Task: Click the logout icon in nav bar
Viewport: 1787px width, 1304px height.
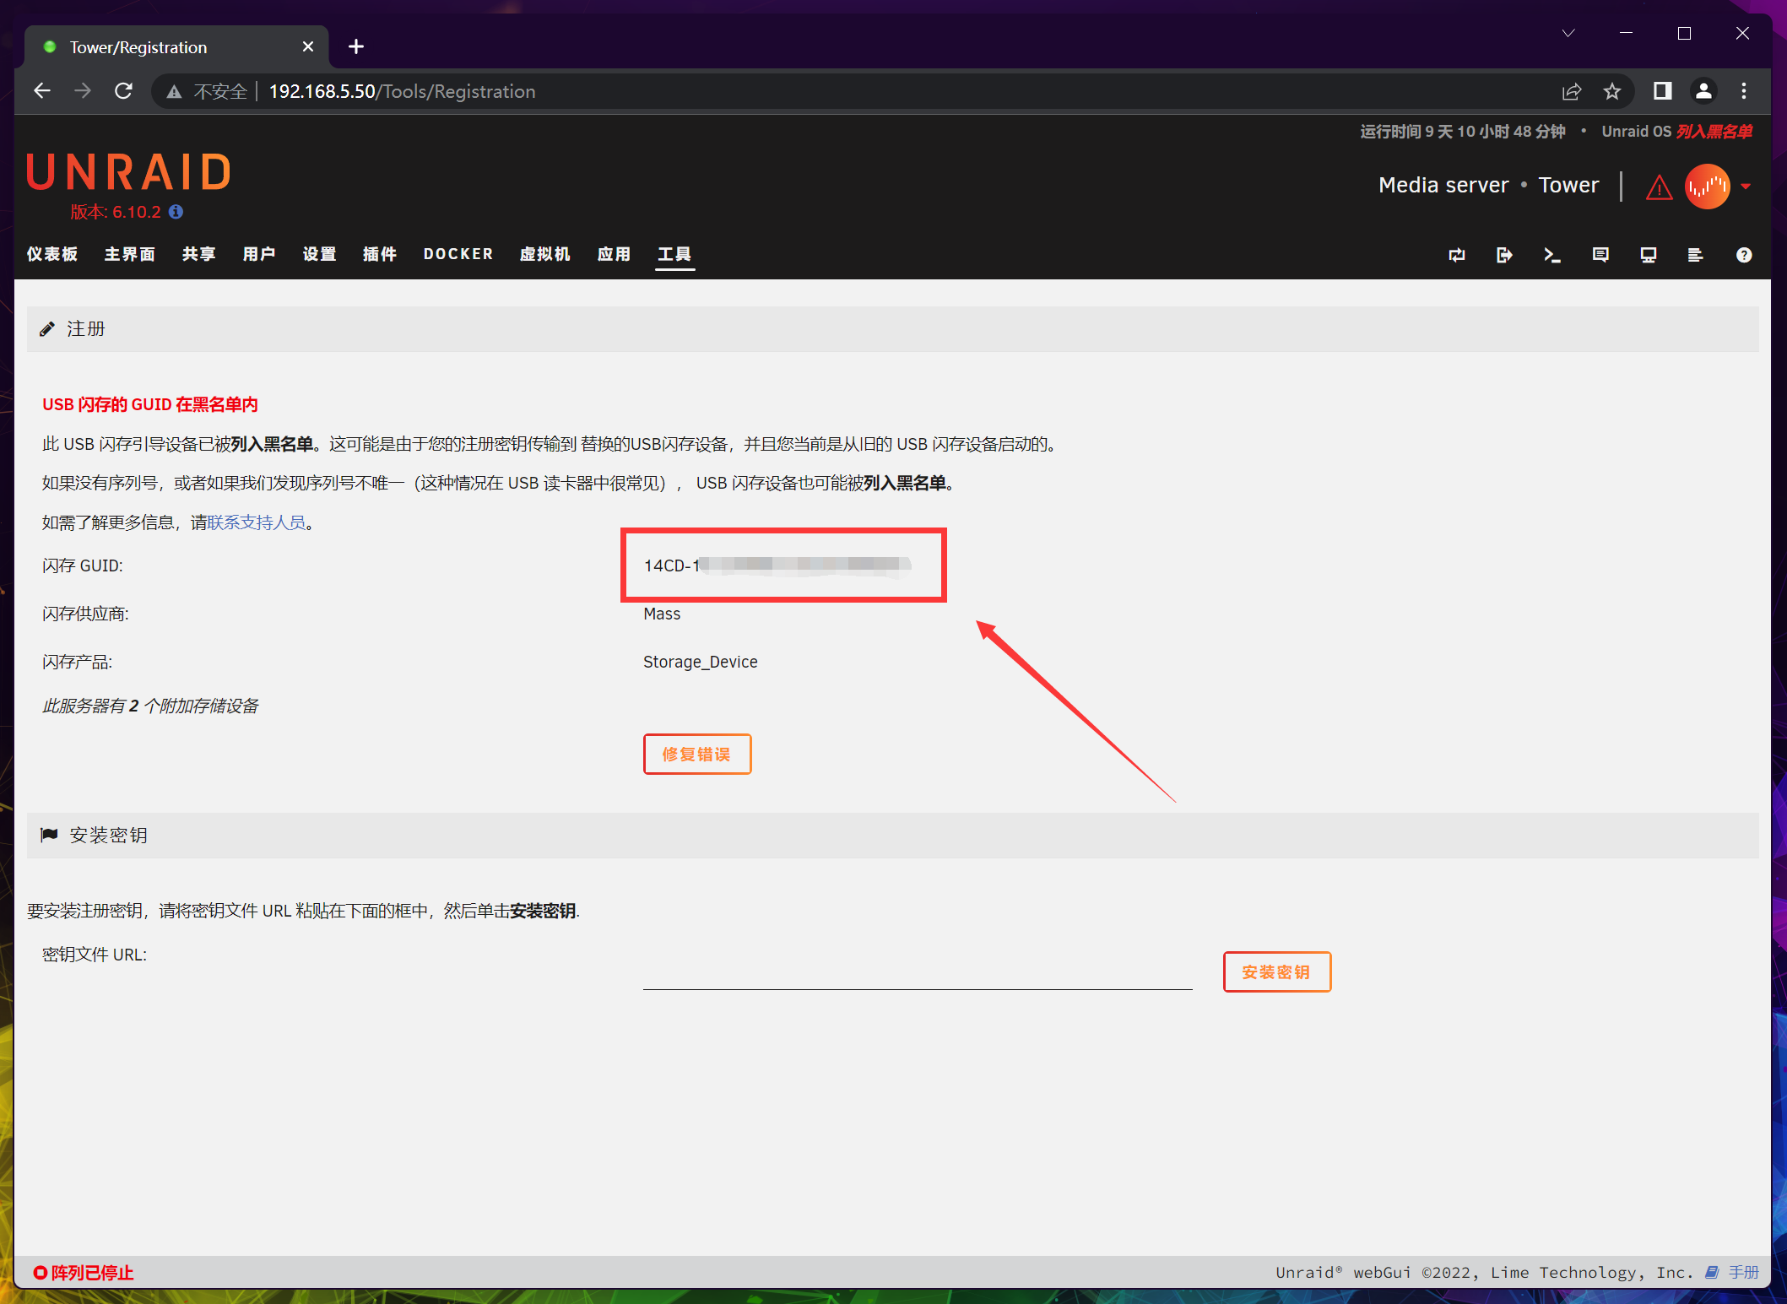Action: (1504, 255)
